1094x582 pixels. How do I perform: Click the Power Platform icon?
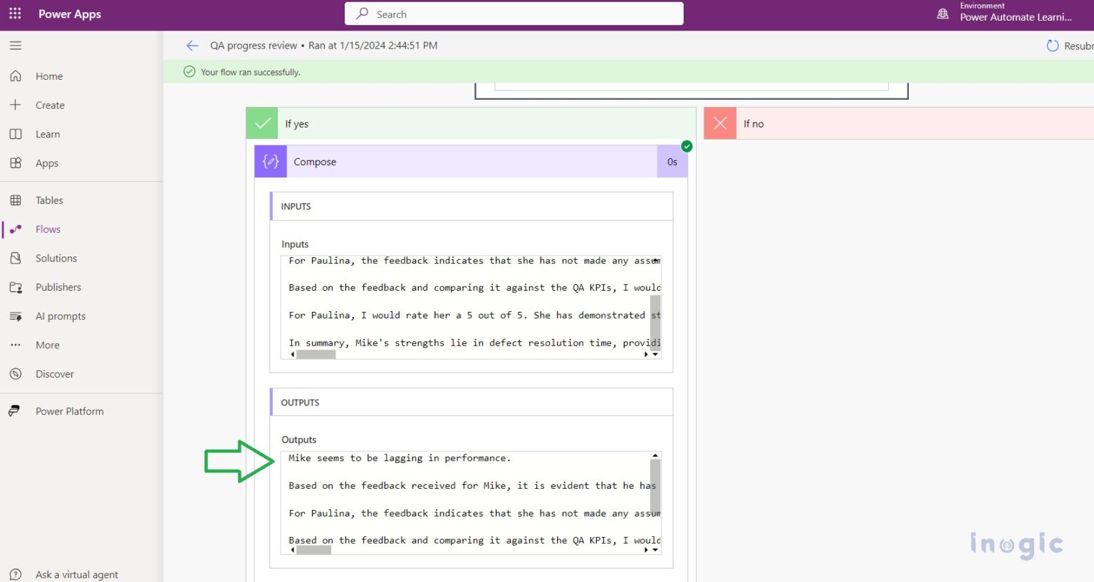coord(15,410)
